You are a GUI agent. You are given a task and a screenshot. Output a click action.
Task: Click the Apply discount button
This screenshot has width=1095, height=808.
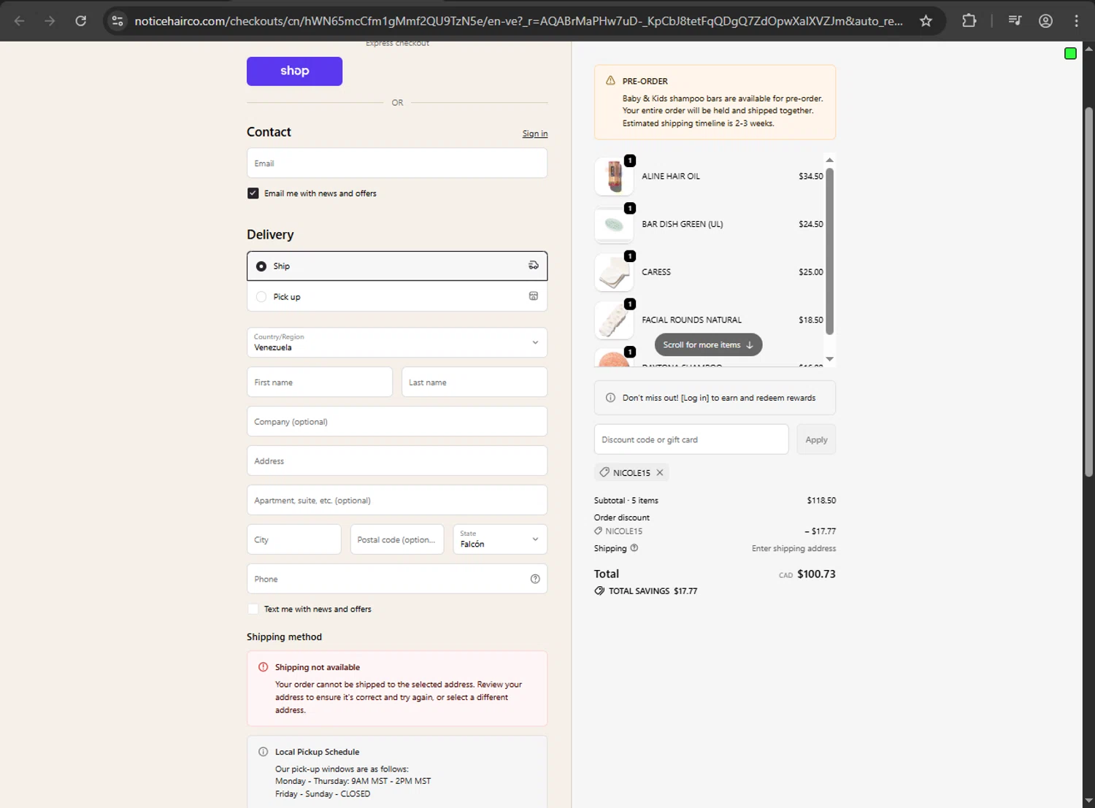(816, 439)
